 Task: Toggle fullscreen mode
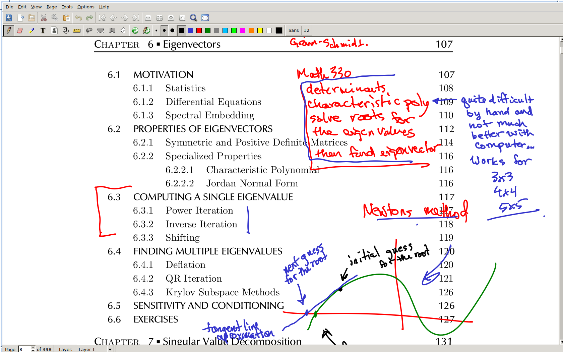click(205, 18)
